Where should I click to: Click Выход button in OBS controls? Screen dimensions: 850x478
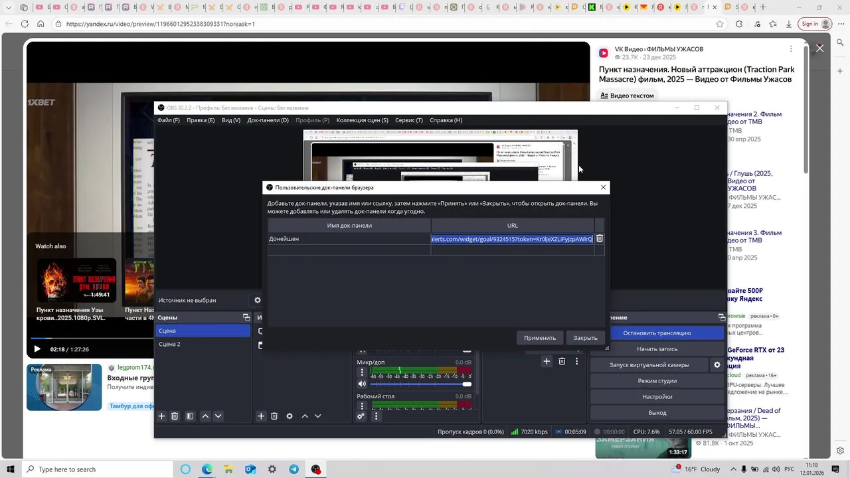click(657, 412)
